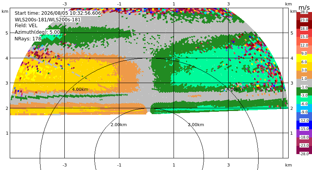Click the left 4.00km range ring label
This screenshot has width=312, height=170.
(x=80, y=89)
